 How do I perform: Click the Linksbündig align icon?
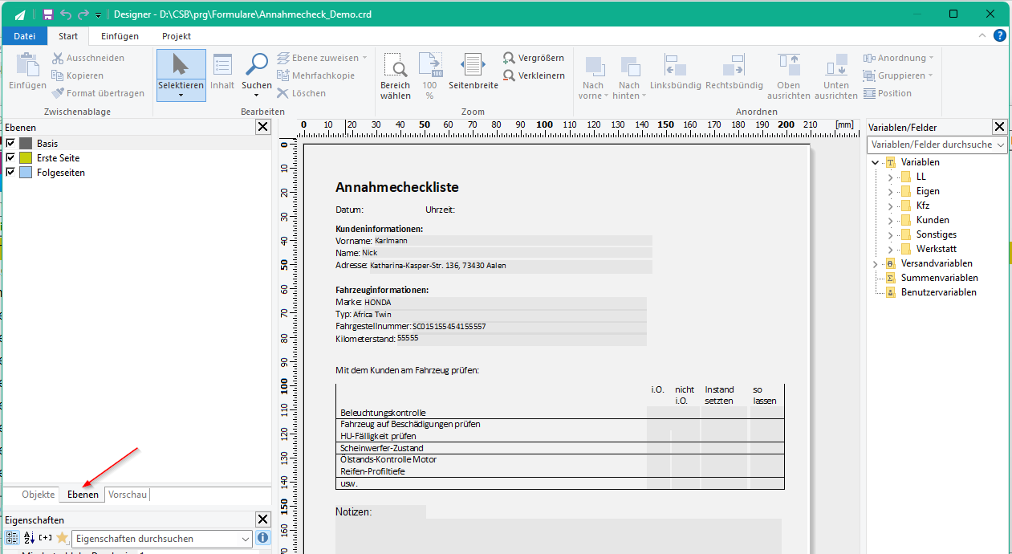coord(674,66)
